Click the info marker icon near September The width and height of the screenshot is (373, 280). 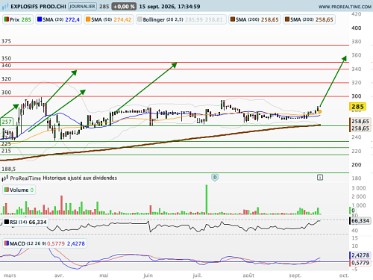point(320,178)
